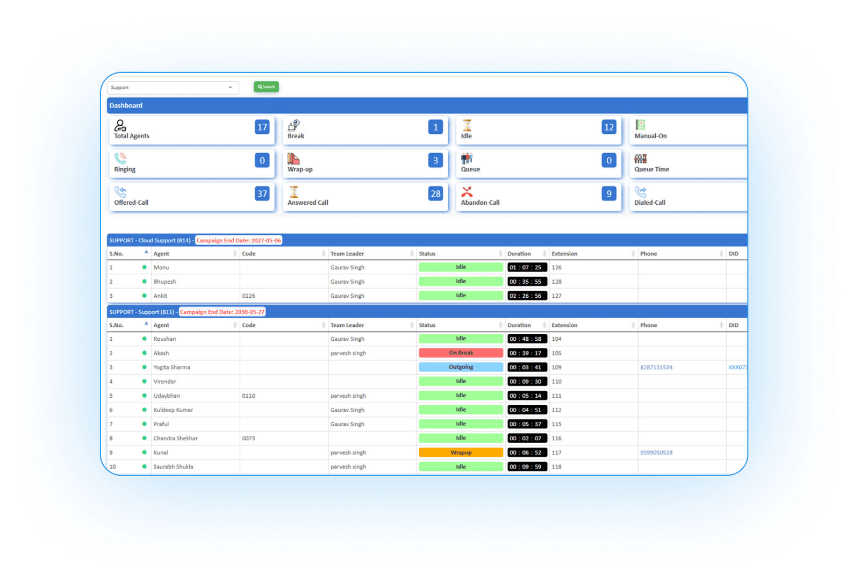860x588 pixels.
Task: Click the SUPPORT - Support (811) section header
Action: tap(142, 312)
